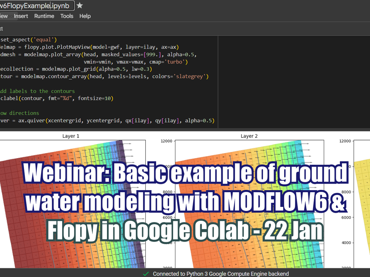Open the Insert menu

click(x=21, y=16)
